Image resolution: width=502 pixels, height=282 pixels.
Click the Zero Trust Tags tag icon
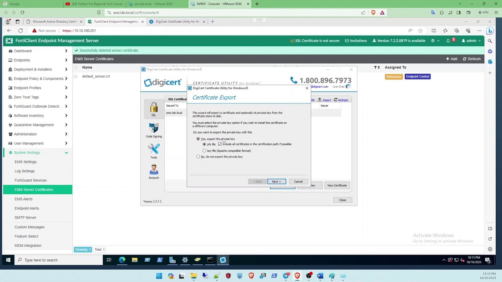pyautogui.click(x=11, y=97)
